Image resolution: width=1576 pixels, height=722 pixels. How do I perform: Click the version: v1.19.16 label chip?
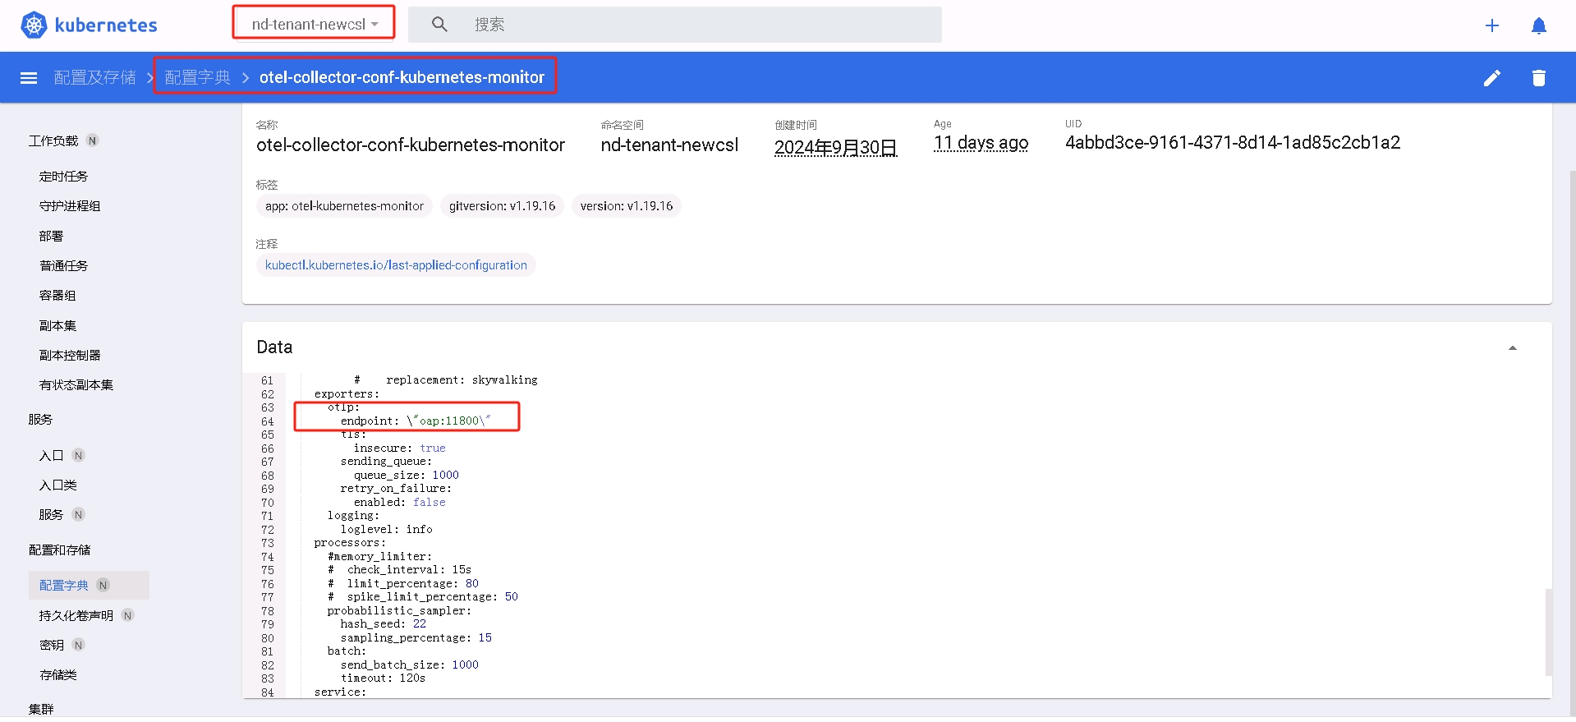click(x=627, y=206)
